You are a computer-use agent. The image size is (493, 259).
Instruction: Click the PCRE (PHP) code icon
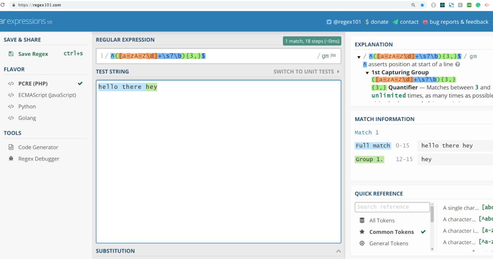(x=11, y=83)
